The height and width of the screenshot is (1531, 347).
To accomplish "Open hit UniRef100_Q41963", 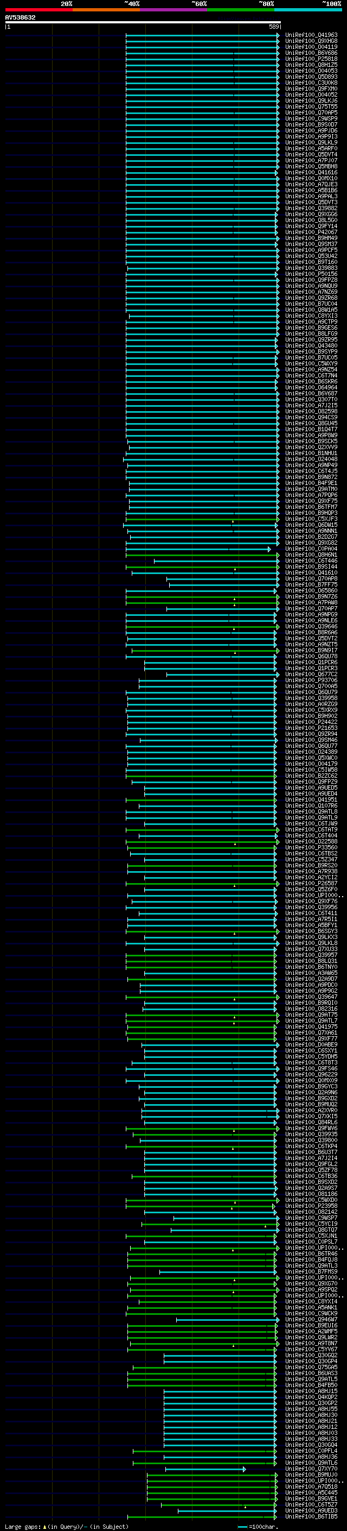I will coord(311,35).
